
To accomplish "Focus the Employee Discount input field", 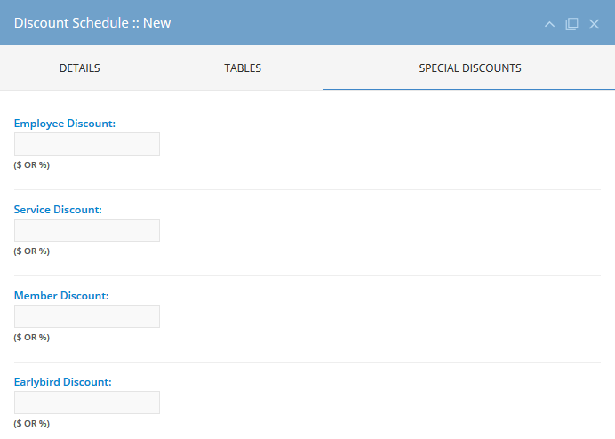I will pos(87,144).
